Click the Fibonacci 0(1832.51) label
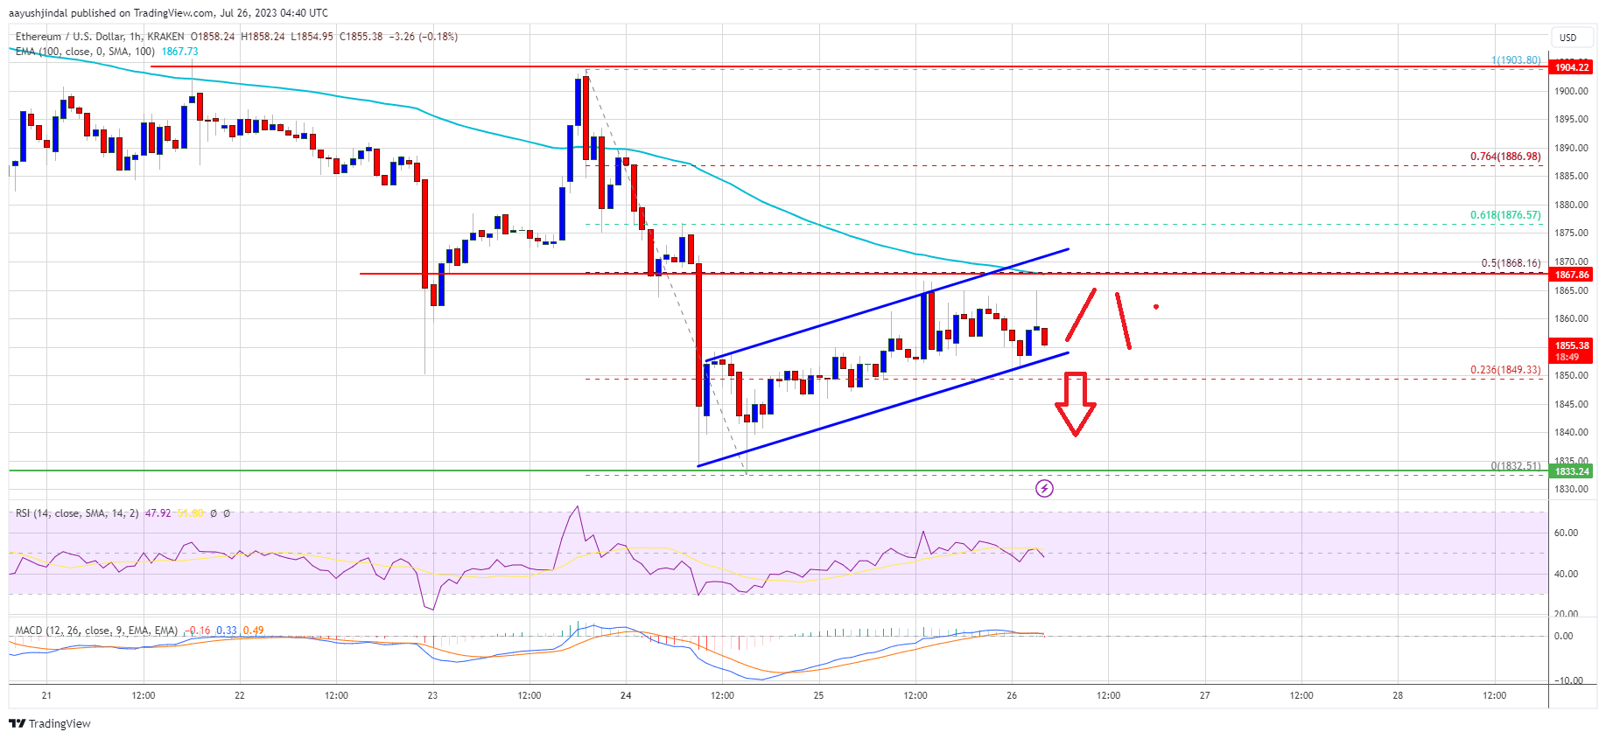The image size is (1606, 739). click(x=1516, y=466)
